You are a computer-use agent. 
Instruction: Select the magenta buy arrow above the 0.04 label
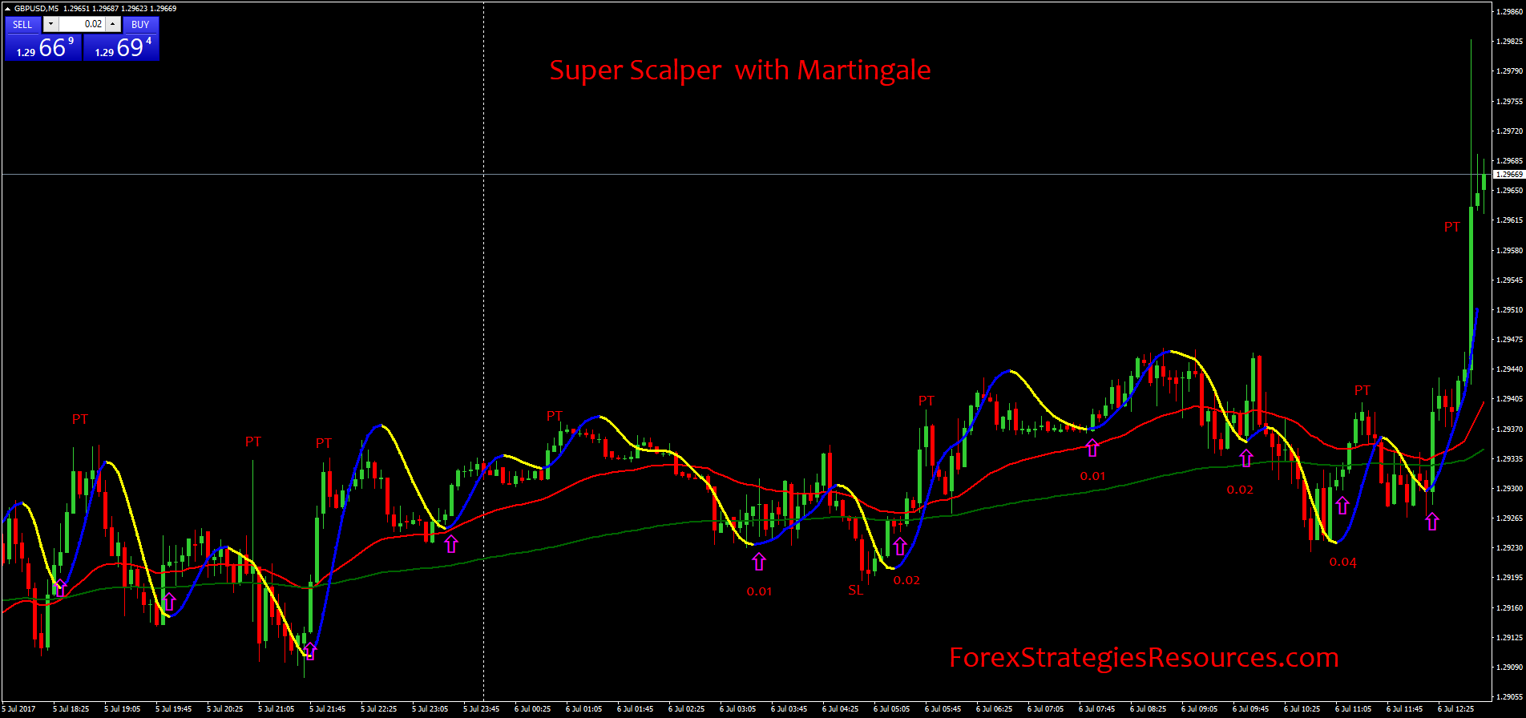pyautogui.click(x=1342, y=506)
